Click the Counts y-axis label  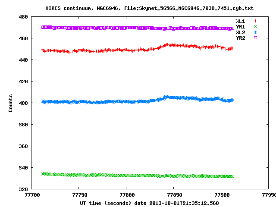click(10, 103)
